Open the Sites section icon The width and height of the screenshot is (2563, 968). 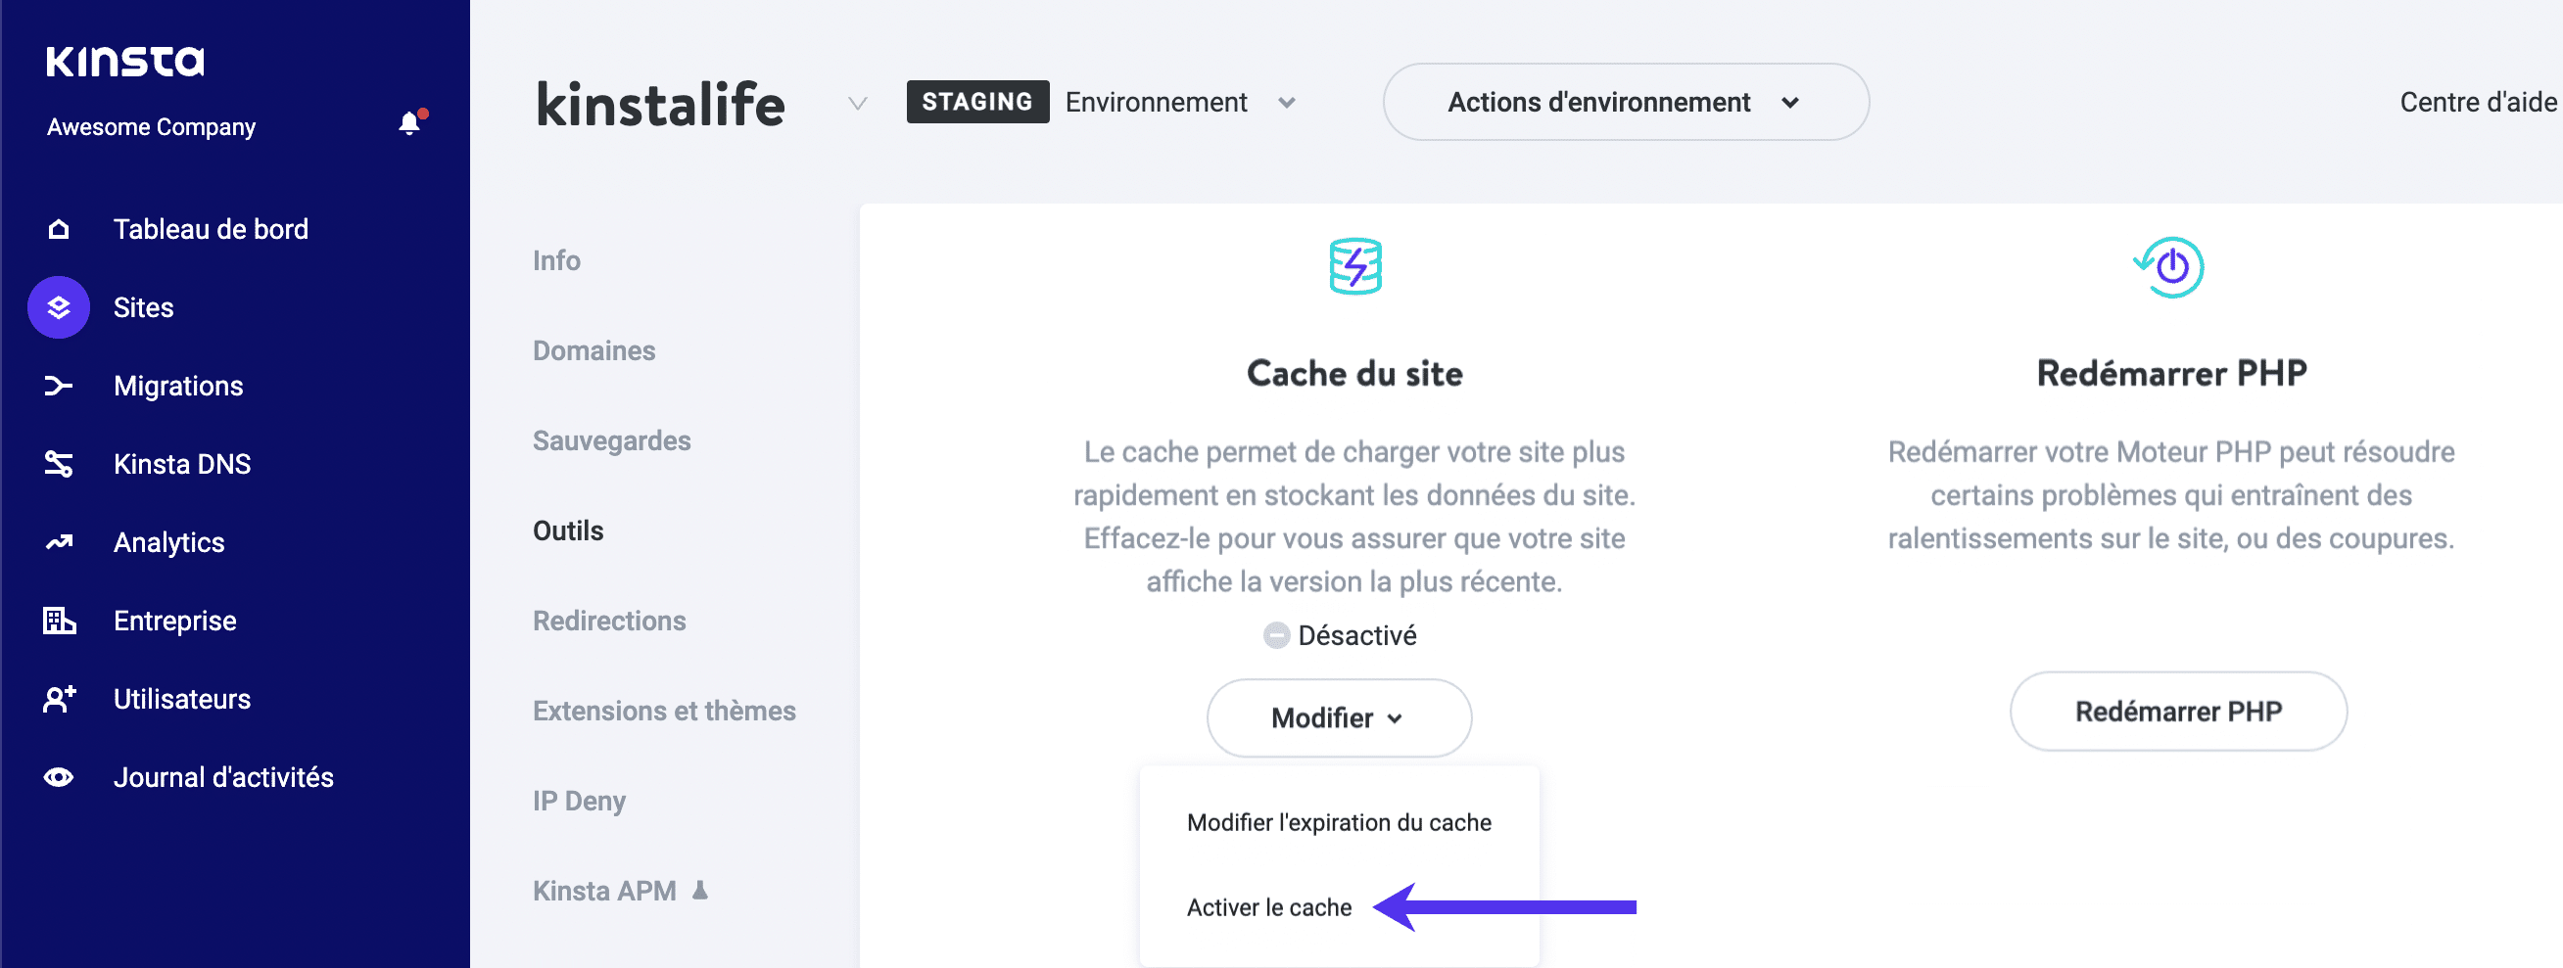pos(58,307)
